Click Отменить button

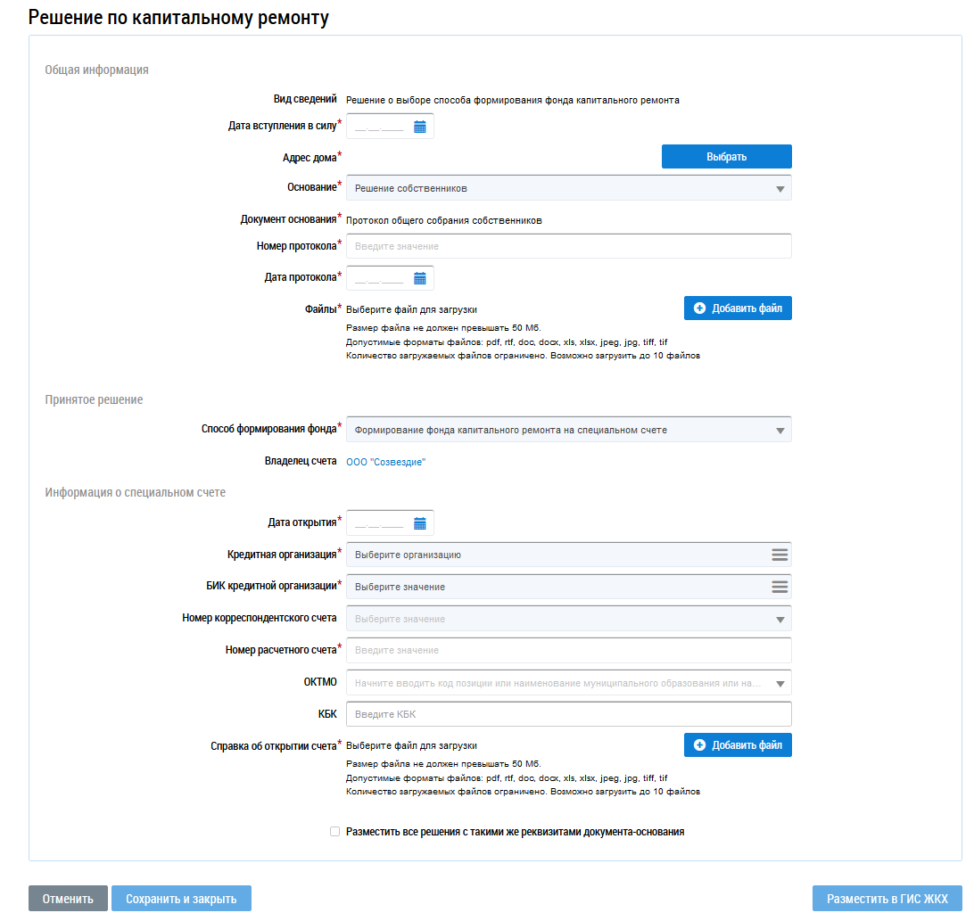click(x=68, y=899)
